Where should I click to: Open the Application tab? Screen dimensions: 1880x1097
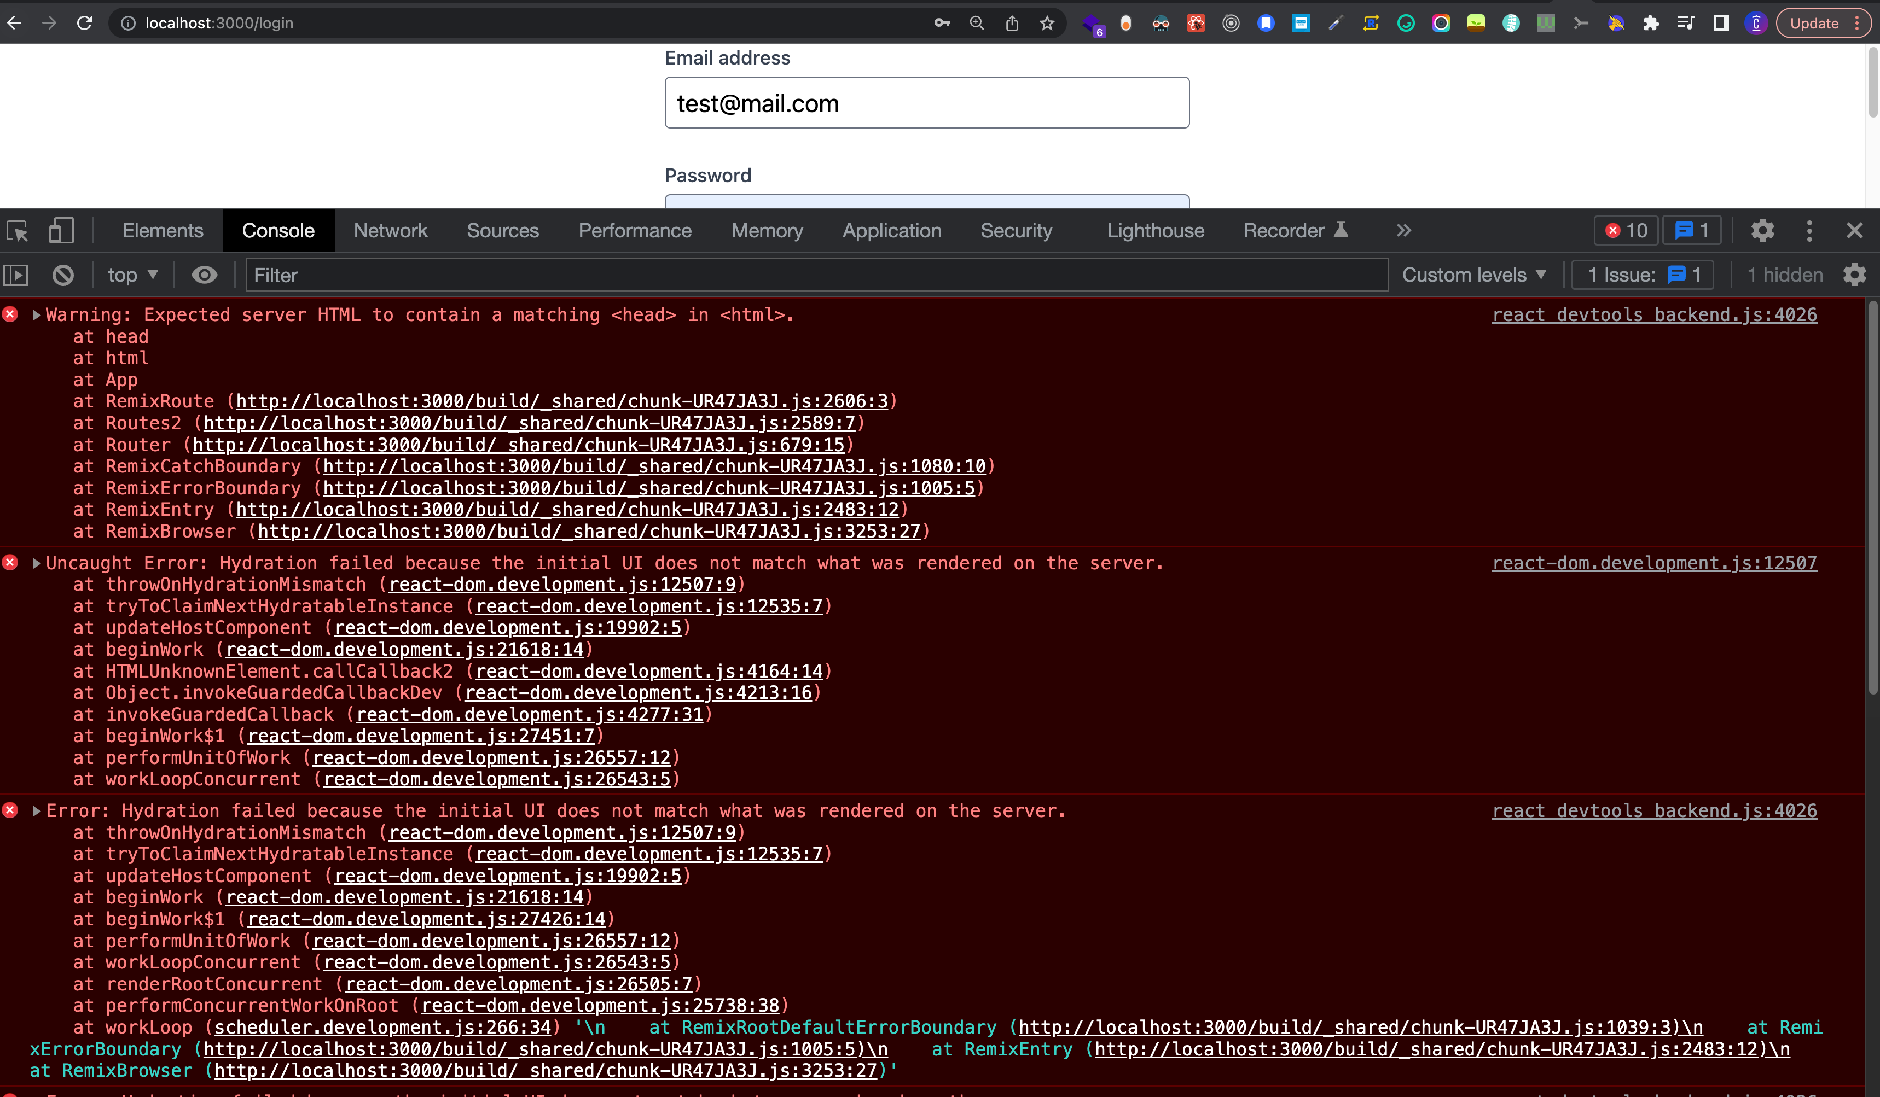[891, 230]
